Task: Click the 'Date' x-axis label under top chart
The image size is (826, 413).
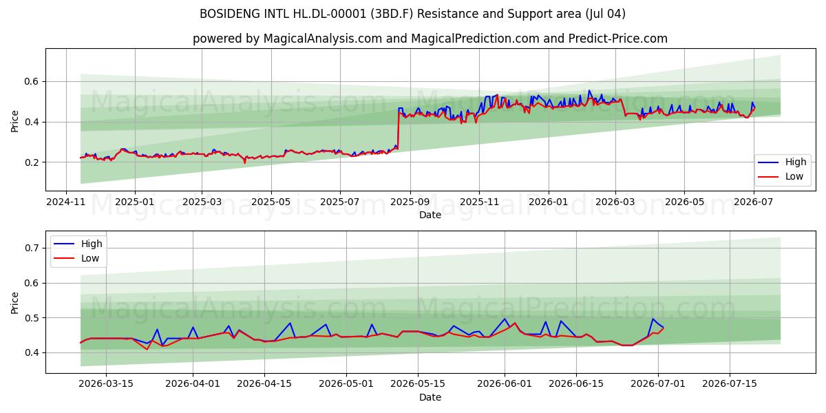Action: (x=430, y=215)
